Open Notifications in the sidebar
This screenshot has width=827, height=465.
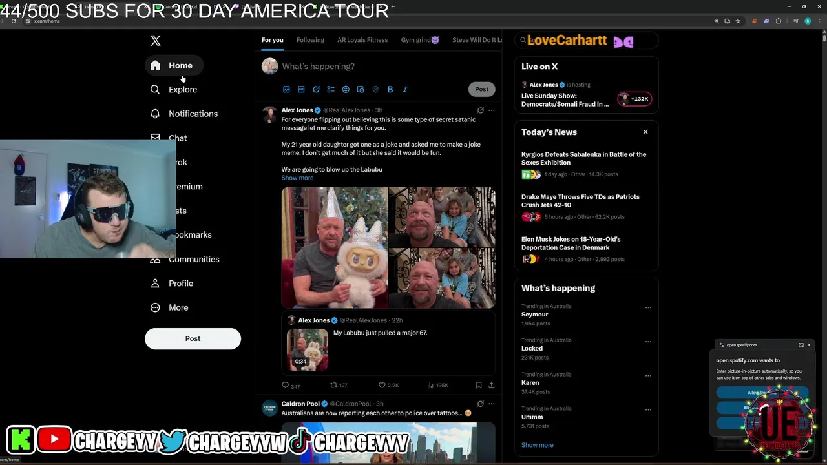[184, 114]
